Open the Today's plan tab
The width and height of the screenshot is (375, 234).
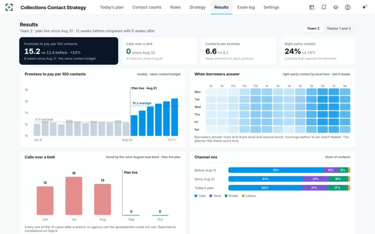(x=112, y=7)
